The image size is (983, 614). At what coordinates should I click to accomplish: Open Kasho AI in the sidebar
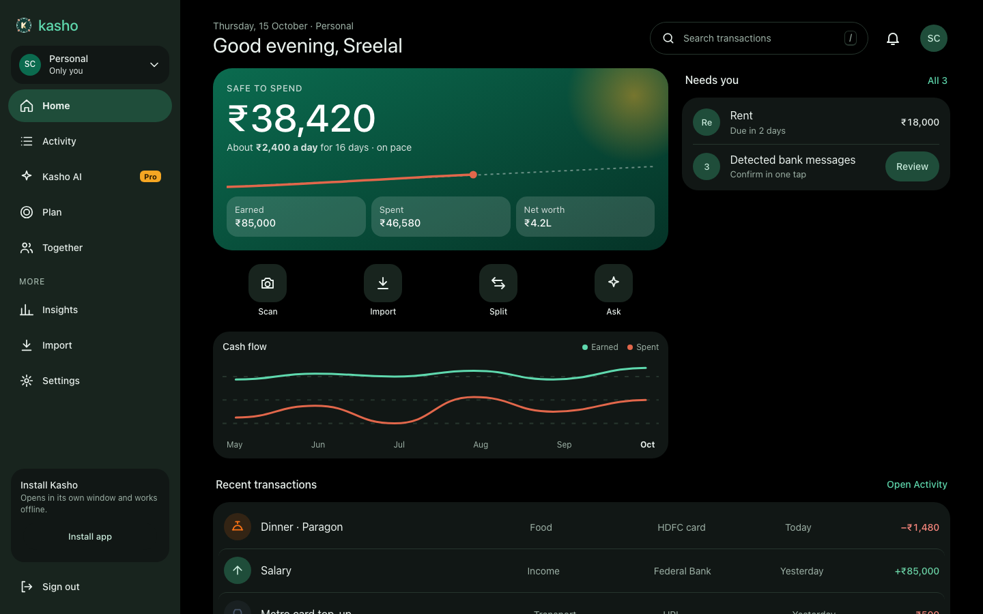(90, 177)
